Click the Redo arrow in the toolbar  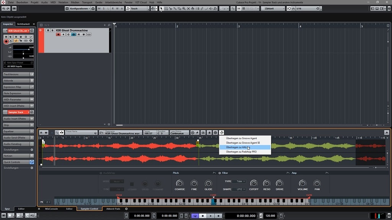(8, 8)
